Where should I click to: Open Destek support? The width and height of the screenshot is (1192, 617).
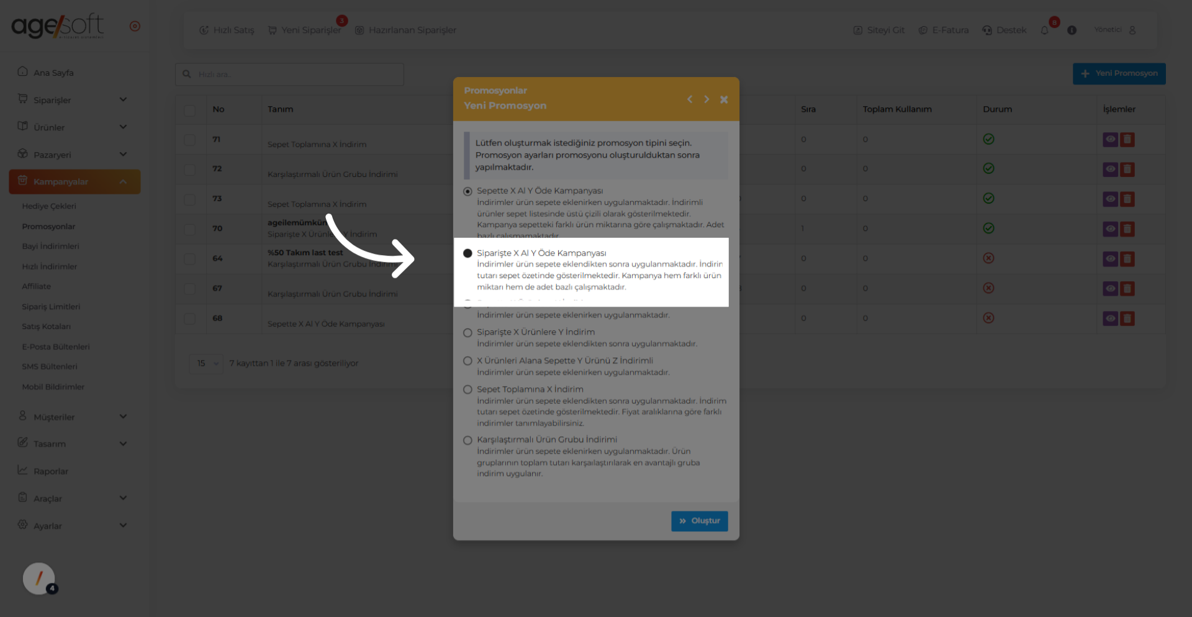(x=1005, y=30)
